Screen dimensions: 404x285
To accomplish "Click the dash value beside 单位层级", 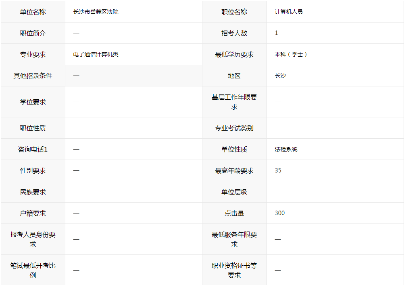I will pyautogui.click(x=278, y=192).
